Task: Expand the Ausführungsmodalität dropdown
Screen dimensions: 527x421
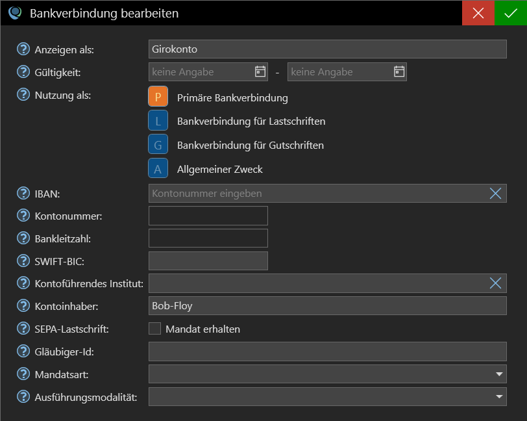Action: (328, 396)
